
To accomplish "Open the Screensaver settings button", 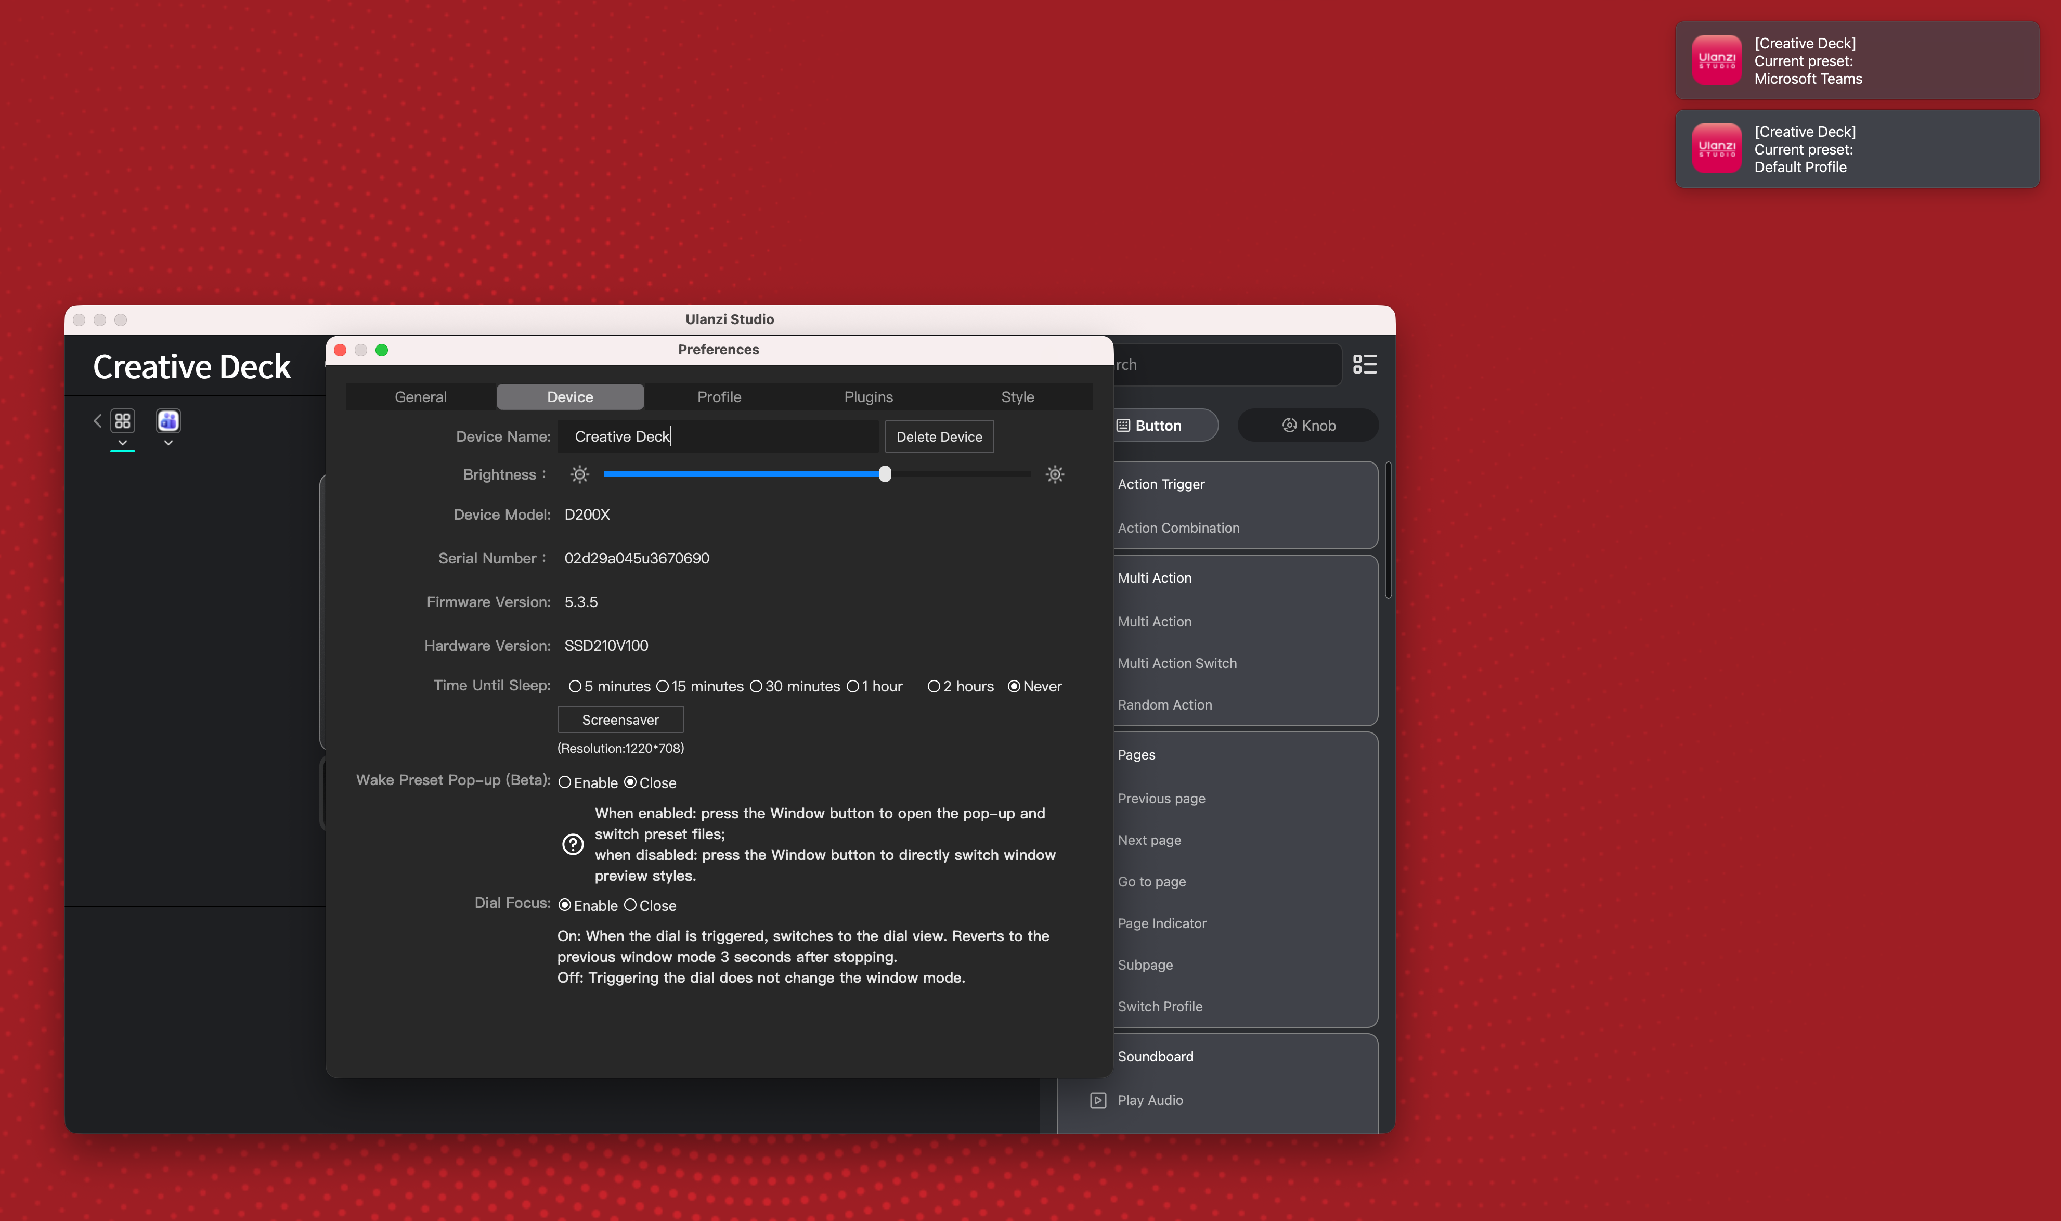I will tap(620, 720).
